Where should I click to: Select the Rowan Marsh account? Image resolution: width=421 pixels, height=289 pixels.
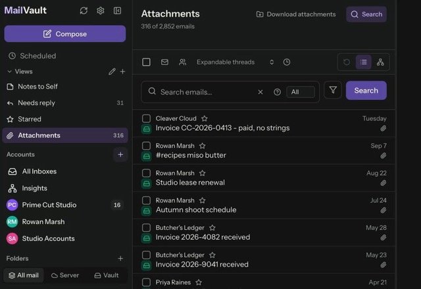coord(65,222)
